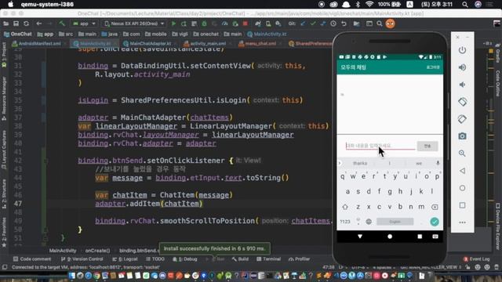The image size is (502, 282).
Task: Stop the app with the red square
Action: tap(246, 23)
